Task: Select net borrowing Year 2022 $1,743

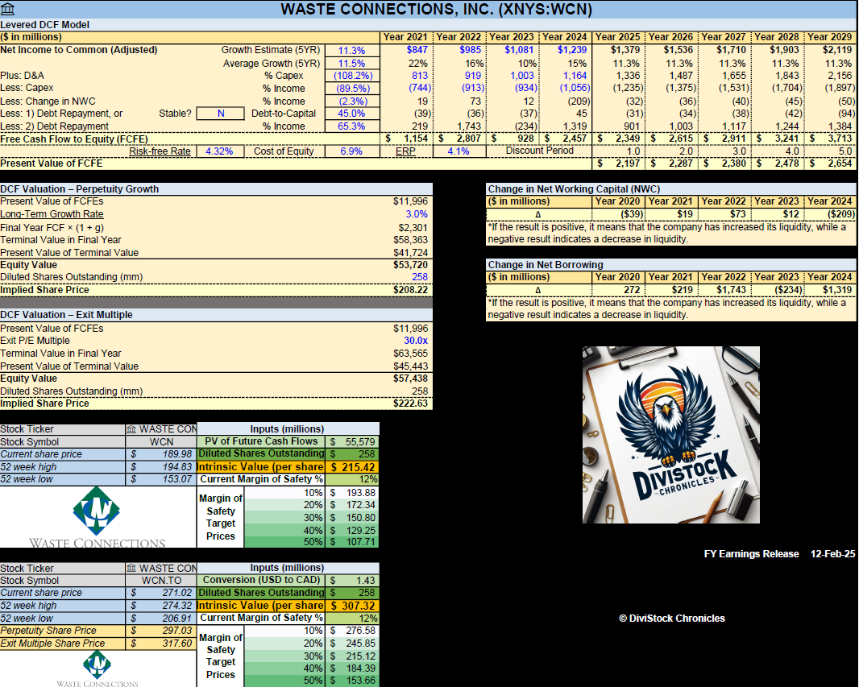Action: (724, 290)
